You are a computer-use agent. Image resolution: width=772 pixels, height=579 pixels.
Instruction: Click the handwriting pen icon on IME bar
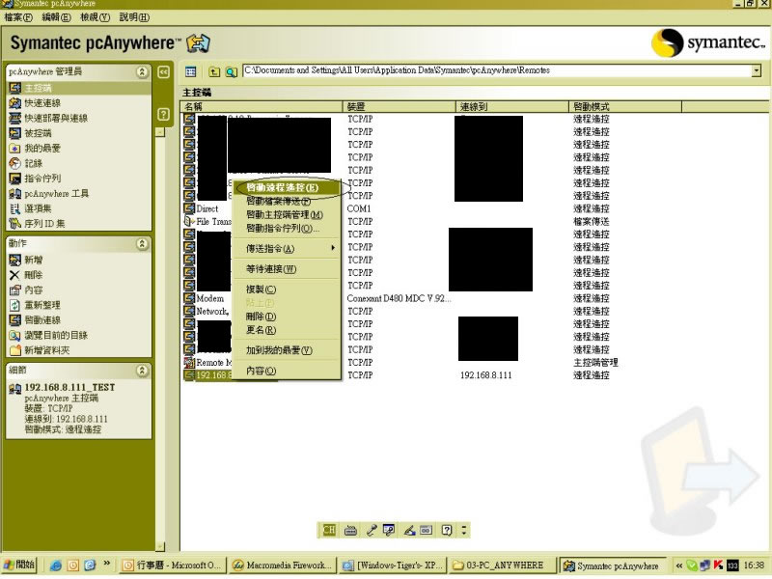coord(409,530)
